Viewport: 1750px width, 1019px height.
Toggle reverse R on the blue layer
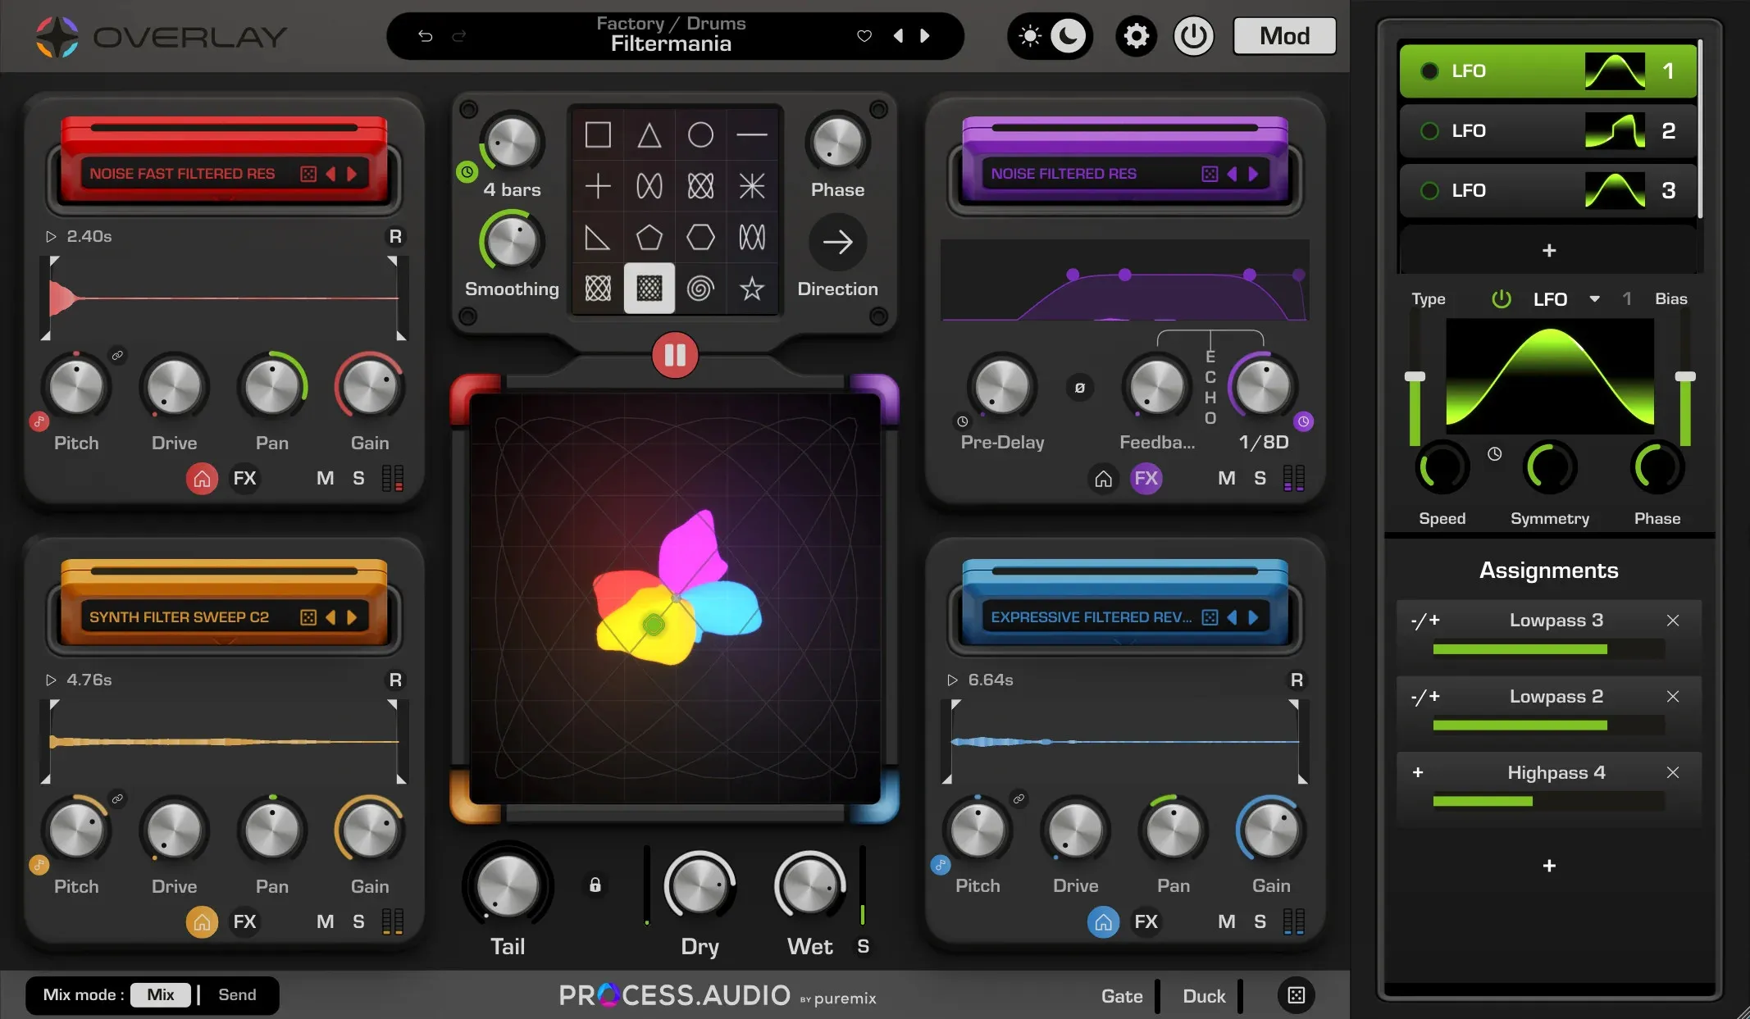(x=1297, y=680)
